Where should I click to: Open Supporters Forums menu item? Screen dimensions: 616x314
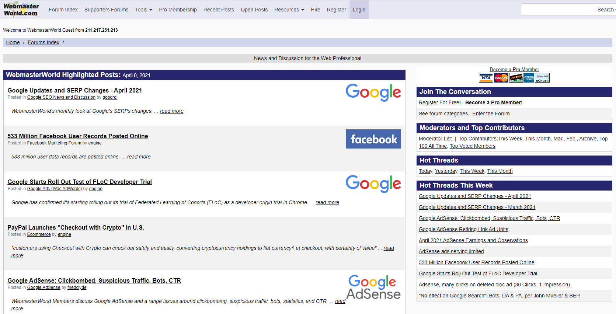[107, 10]
